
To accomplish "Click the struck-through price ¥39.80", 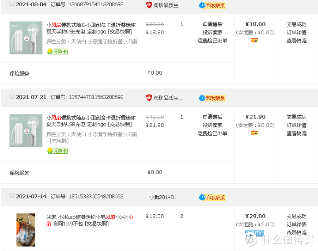I will click(155, 24).
